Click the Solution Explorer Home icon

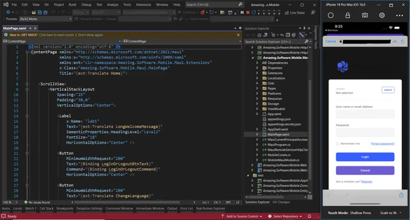click(x=259, y=35)
